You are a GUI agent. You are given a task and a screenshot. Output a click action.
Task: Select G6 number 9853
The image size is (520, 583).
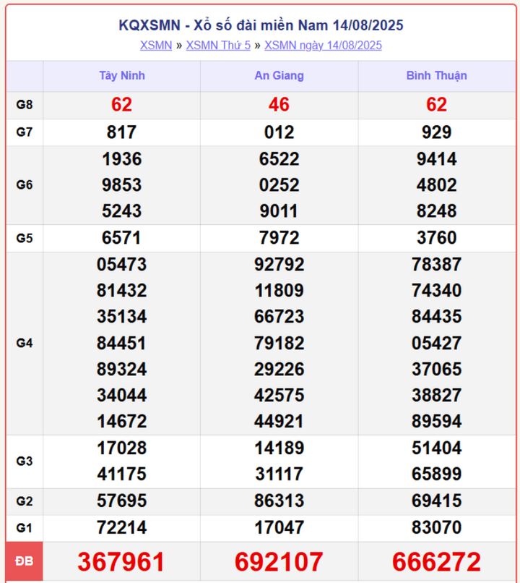point(122,185)
